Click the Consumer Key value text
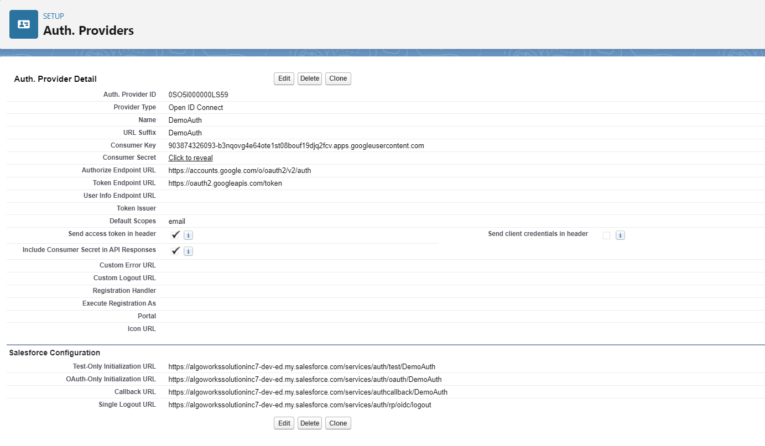 [x=296, y=146]
